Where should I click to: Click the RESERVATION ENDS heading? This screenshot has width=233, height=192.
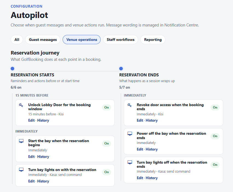(139, 75)
